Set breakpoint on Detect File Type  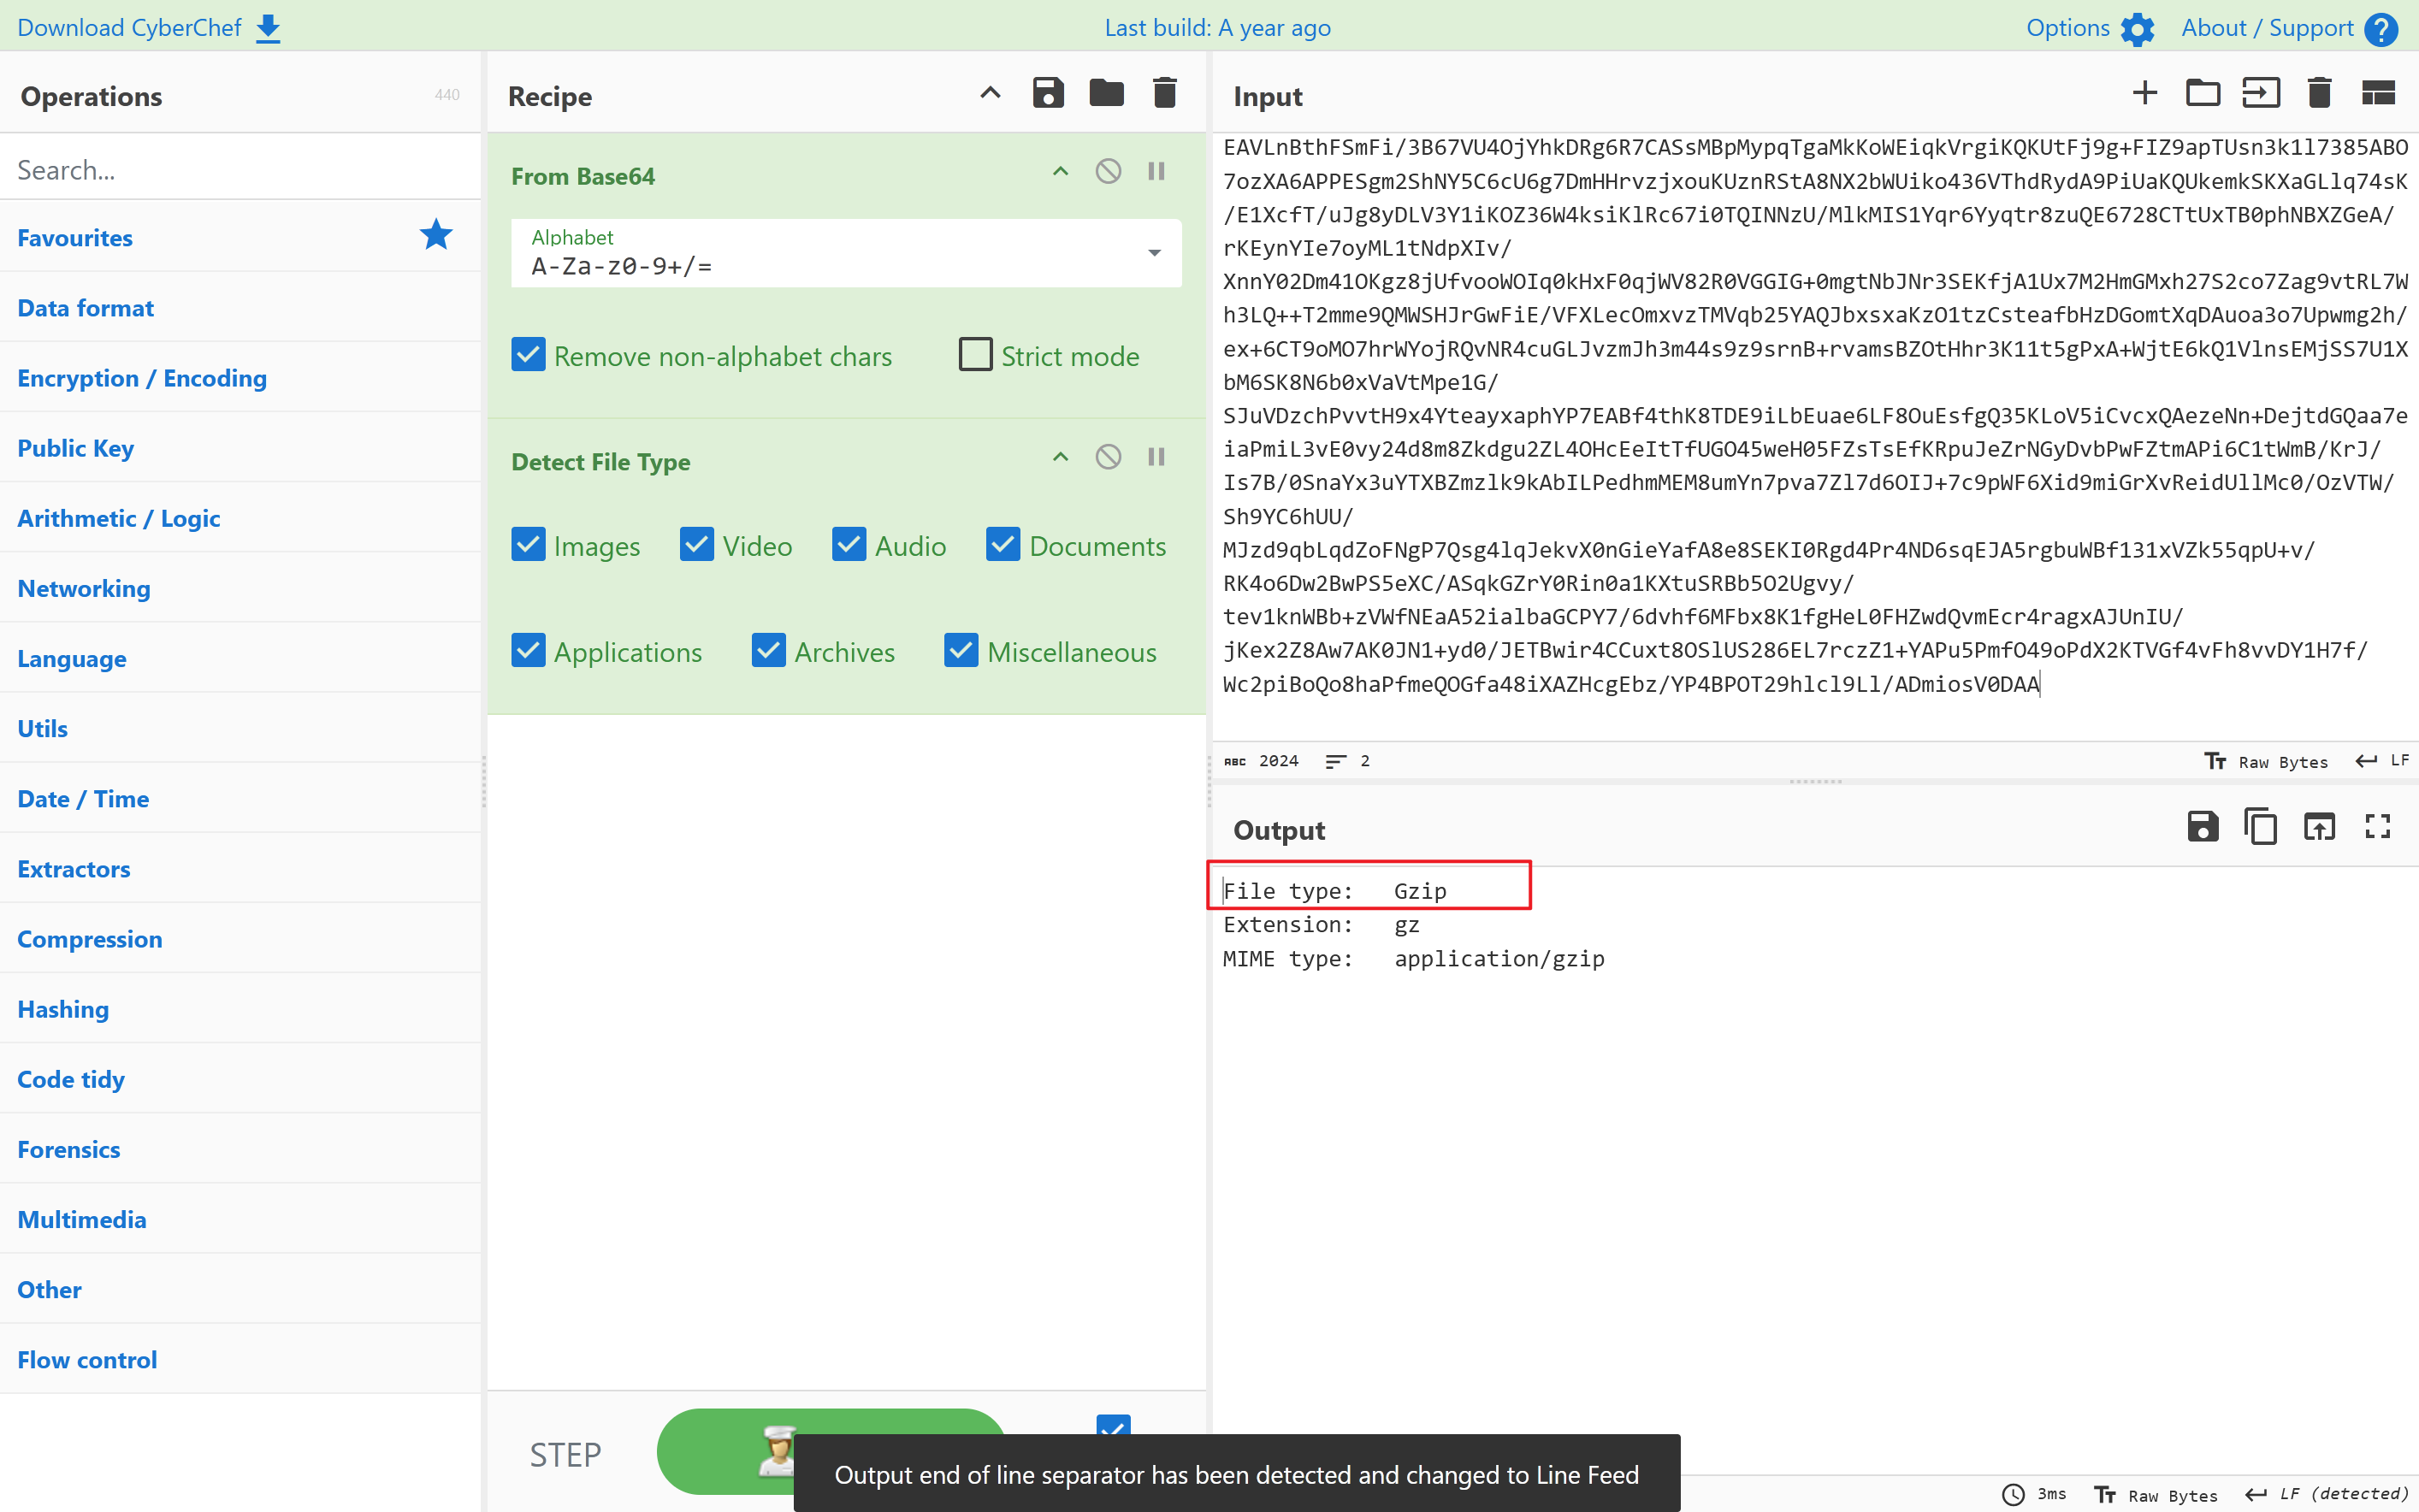point(1156,458)
